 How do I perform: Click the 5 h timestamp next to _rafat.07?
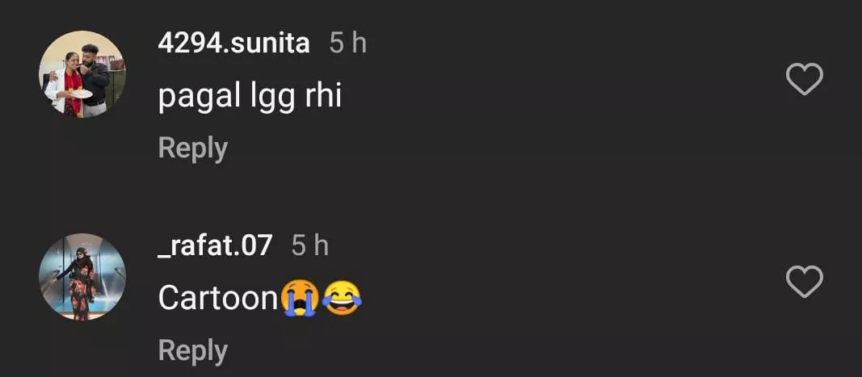[309, 245]
